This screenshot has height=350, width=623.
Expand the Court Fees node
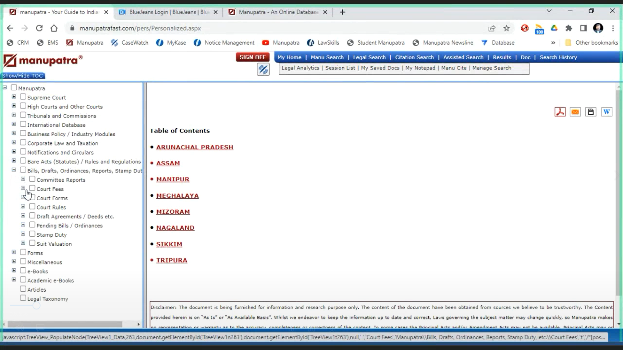pyautogui.click(x=23, y=188)
